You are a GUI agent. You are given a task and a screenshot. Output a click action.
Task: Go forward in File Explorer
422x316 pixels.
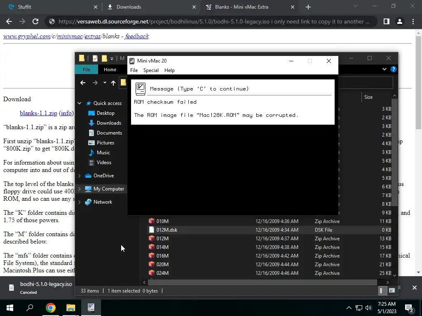pyautogui.click(x=95, y=83)
